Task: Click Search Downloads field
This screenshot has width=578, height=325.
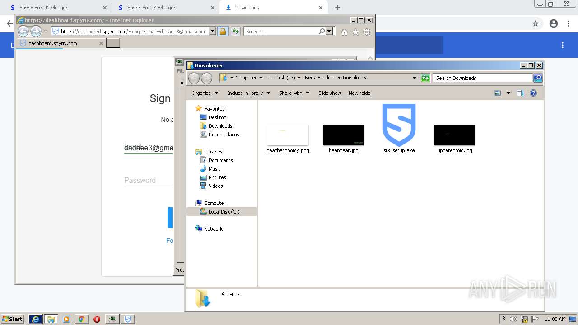Action: (x=483, y=78)
